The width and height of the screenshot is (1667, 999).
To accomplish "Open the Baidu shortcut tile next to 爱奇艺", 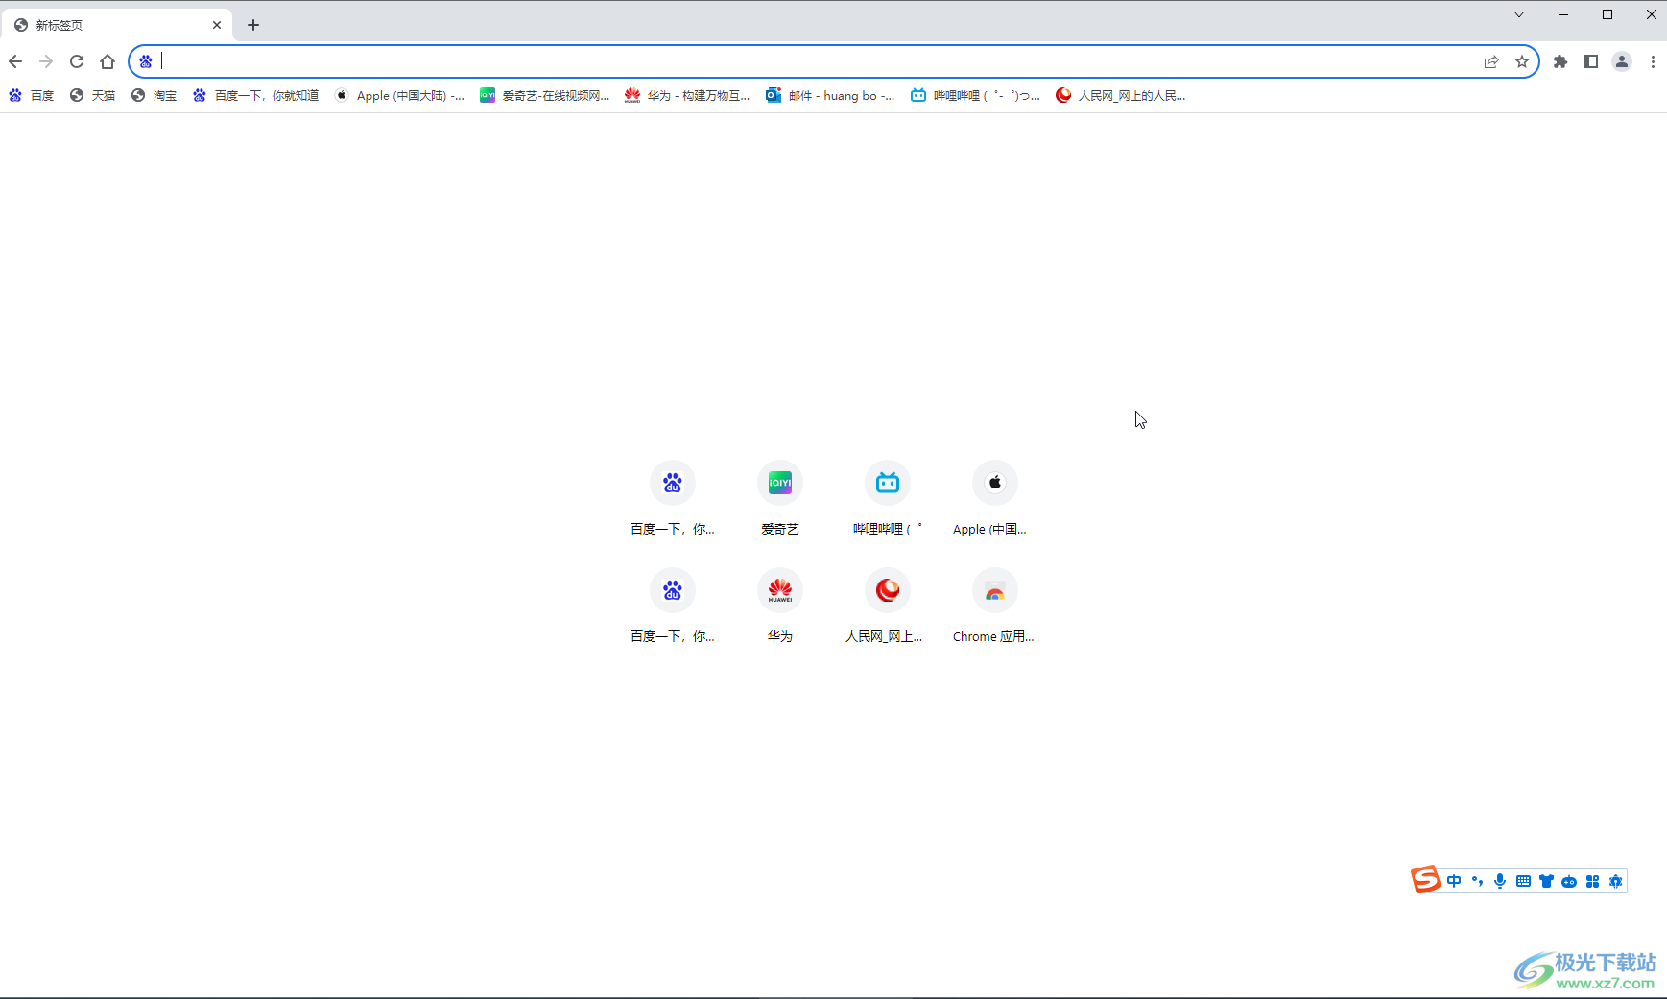I will (673, 498).
